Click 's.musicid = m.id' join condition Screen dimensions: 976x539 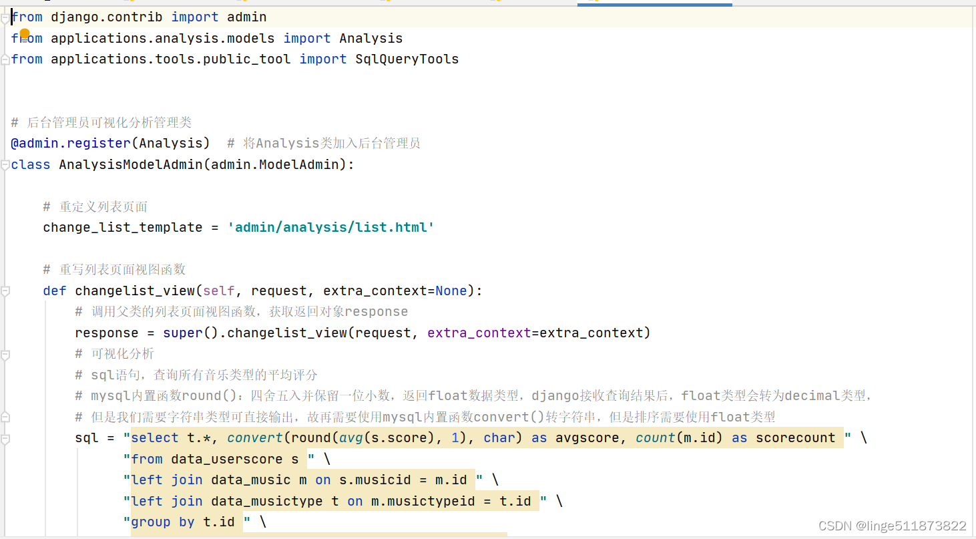403,480
